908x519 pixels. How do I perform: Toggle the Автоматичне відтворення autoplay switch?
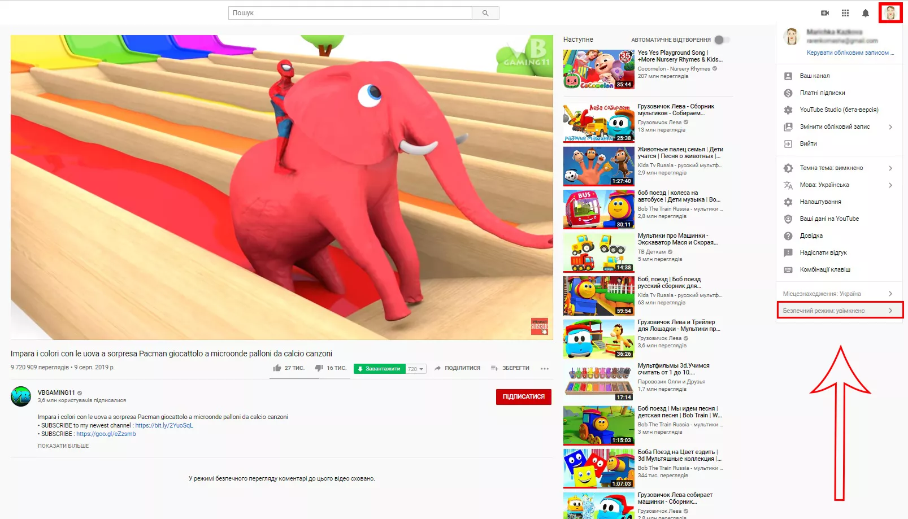click(722, 40)
